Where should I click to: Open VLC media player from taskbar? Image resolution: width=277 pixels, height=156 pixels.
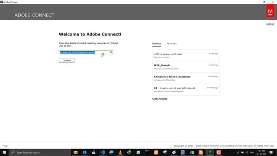point(120,152)
